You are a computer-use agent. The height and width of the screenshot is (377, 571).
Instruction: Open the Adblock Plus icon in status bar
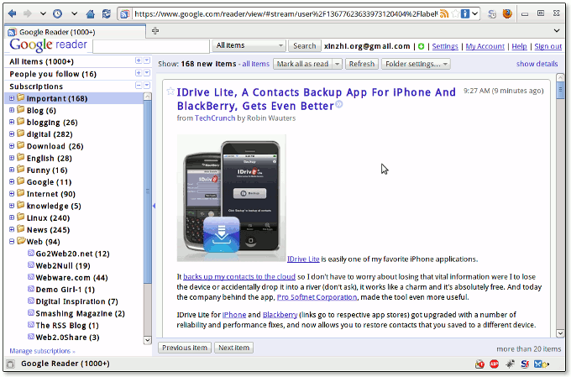tap(494, 364)
